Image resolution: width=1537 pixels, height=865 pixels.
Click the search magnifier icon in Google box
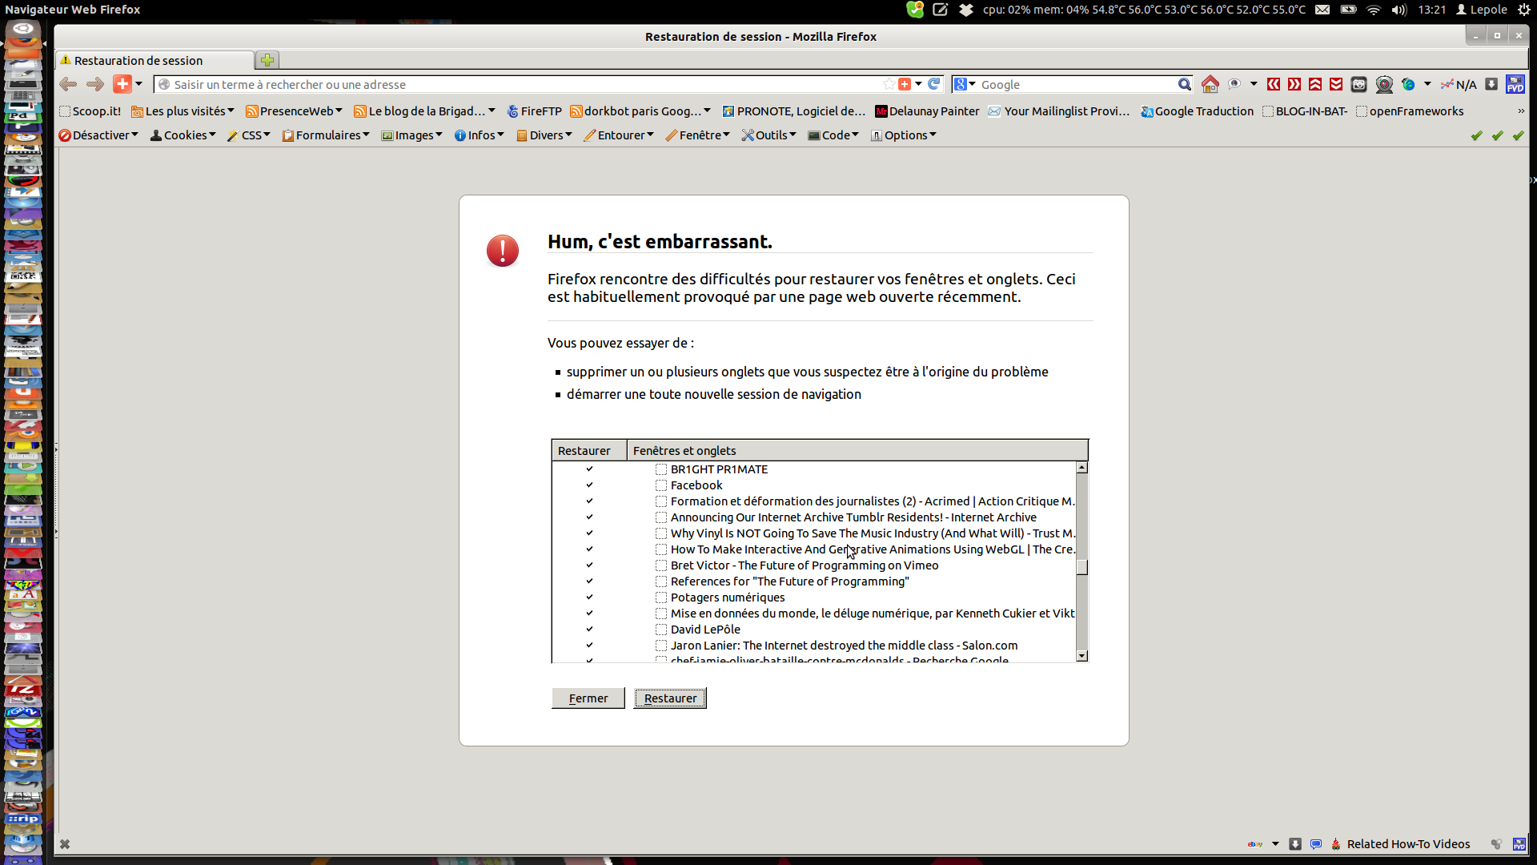[1184, 84]
